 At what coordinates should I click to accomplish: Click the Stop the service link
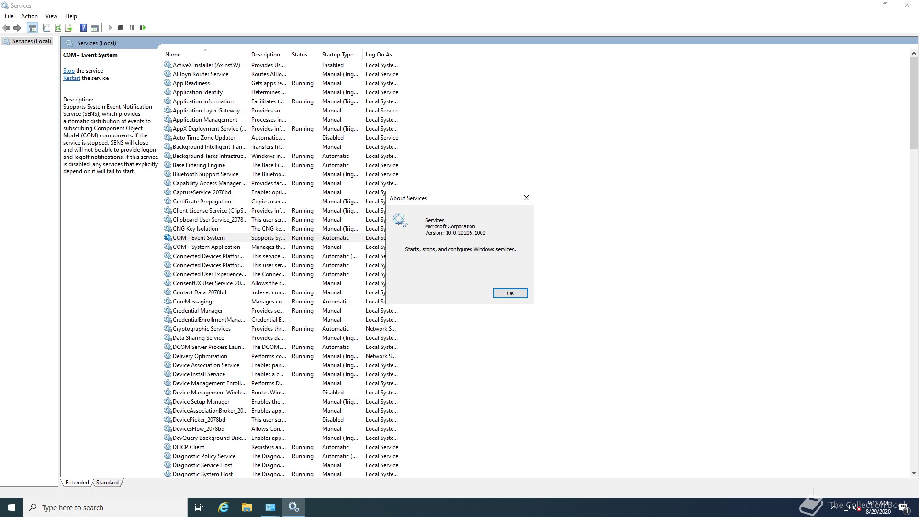coord(69,71)
